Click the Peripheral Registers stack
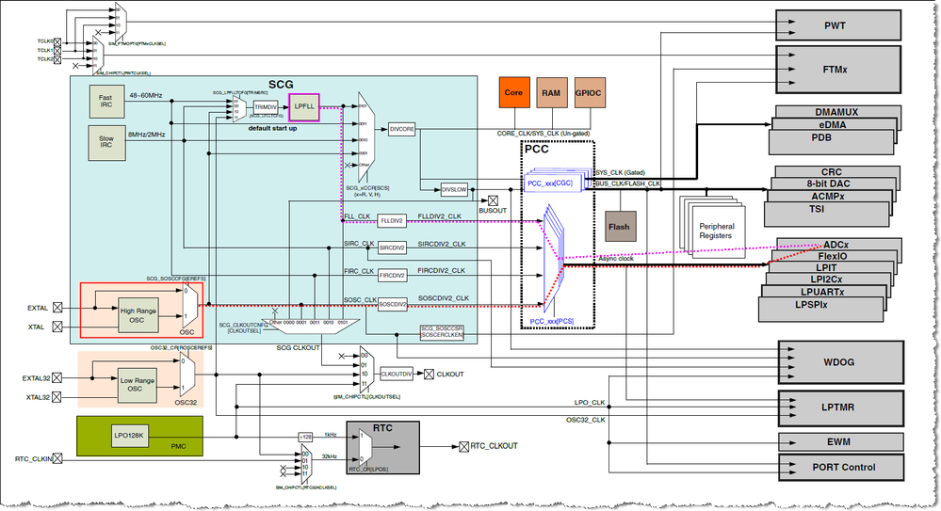This screenshot has width=941, height=511. (x=716, y=231)
